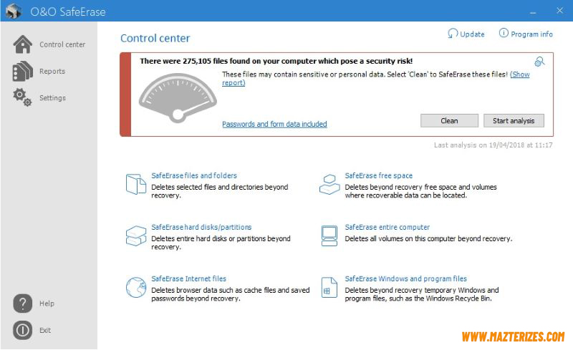The image size is (573, 350).
Task: Click the O&O SafeErase title bar logo
Action: click(14, 11)
